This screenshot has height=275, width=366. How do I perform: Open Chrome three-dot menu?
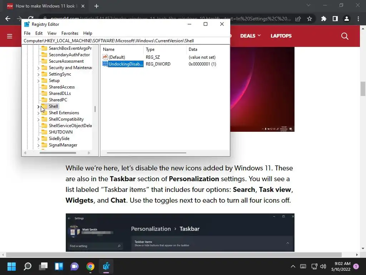(358, 19)
